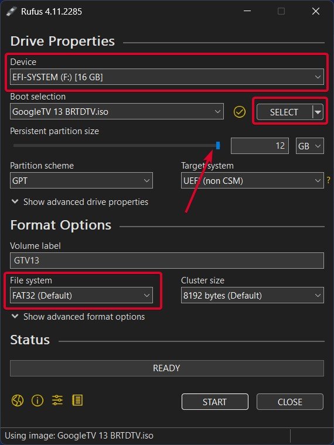Image resolution: width=334 pixels, height=445 pixels.
Task: Minimize the Rufus window
Action: tap(247, 11)
